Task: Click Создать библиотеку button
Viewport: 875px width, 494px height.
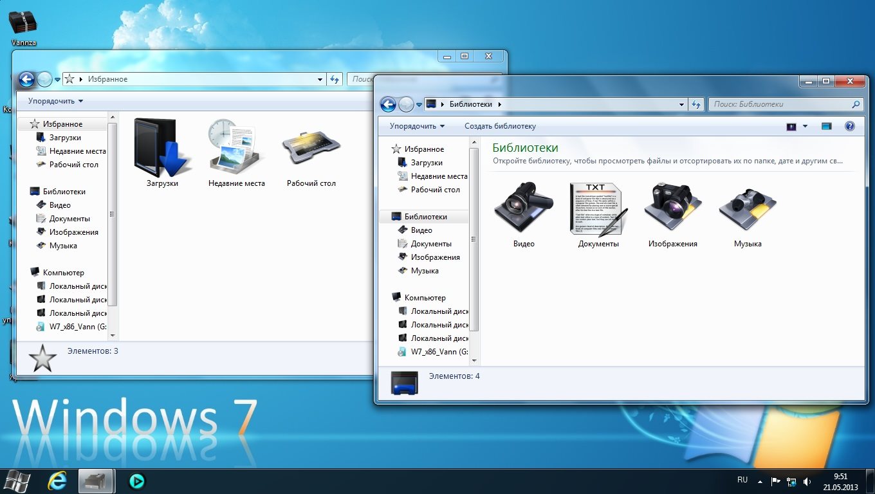Action: [500, 126]
